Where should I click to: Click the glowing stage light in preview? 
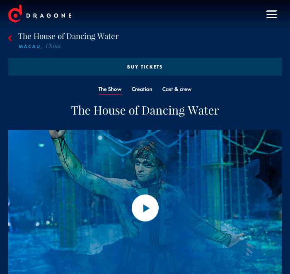tap(100, 137)
